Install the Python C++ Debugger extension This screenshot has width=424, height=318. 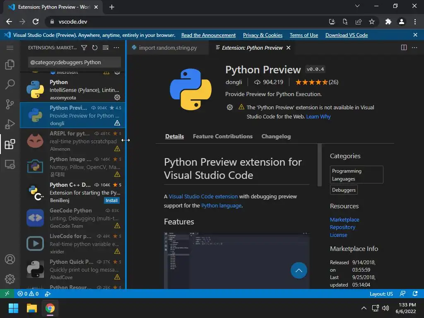point(112,200)
